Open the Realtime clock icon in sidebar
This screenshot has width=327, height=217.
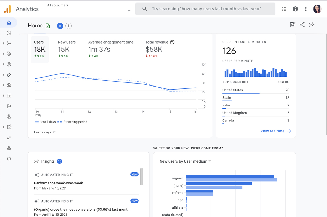pos(9,33)
